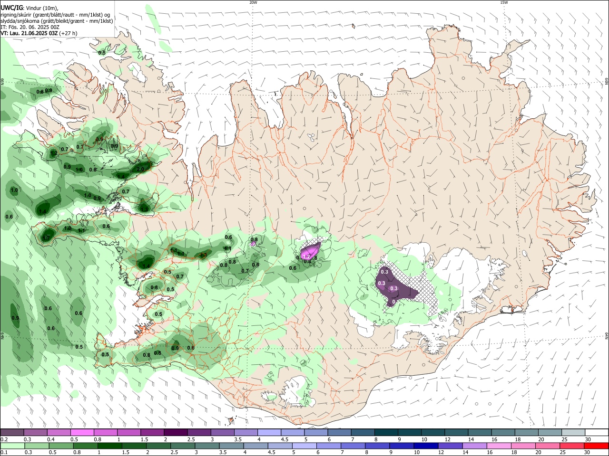The height and width of the screenshot is (456, 609).
Task: Pick the lavender 14 rain legend swatch
Action: pyautogui.click(x=474, y=446)
